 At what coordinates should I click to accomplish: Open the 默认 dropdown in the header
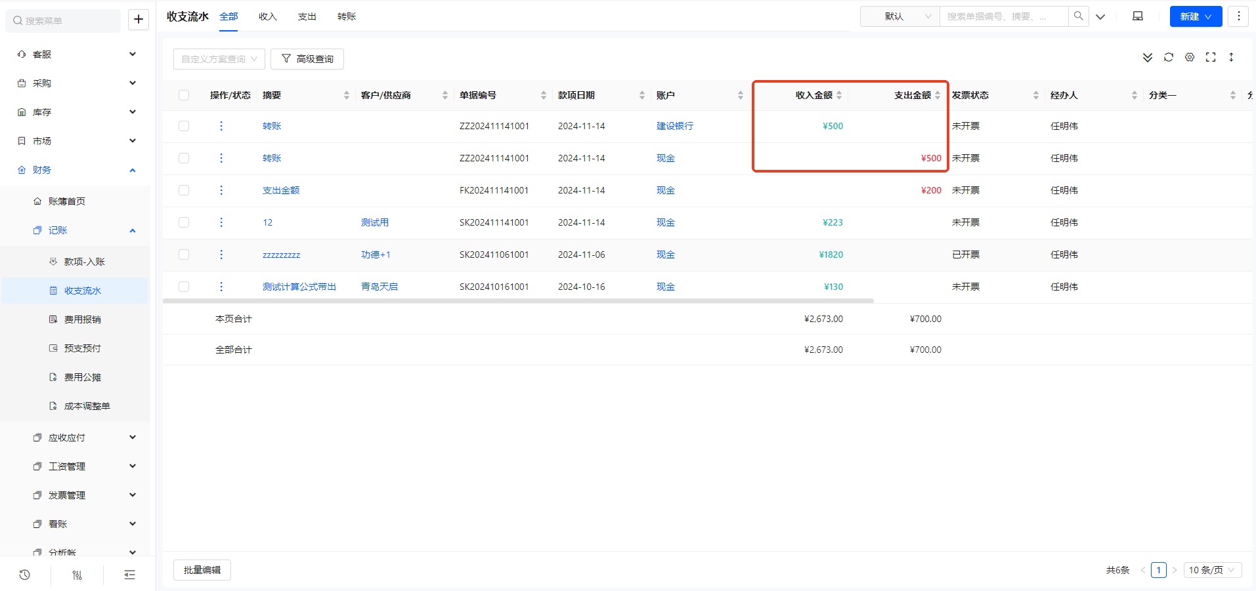point(900,16)
